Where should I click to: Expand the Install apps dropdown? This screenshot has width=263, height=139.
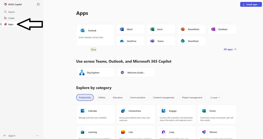pos(251,4)
